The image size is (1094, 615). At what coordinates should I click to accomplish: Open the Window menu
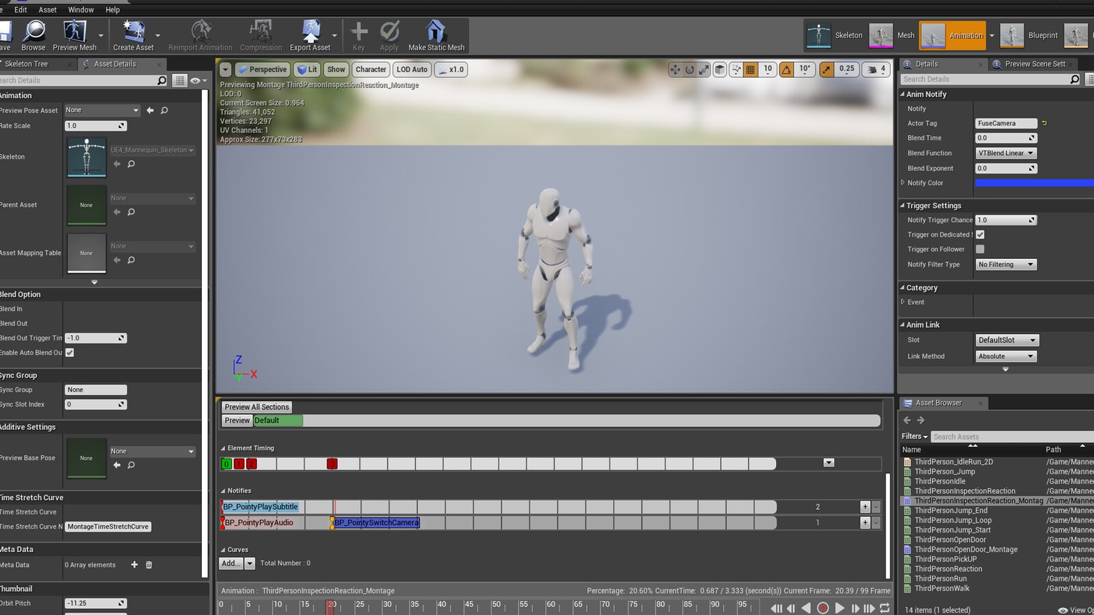[81, 10]
